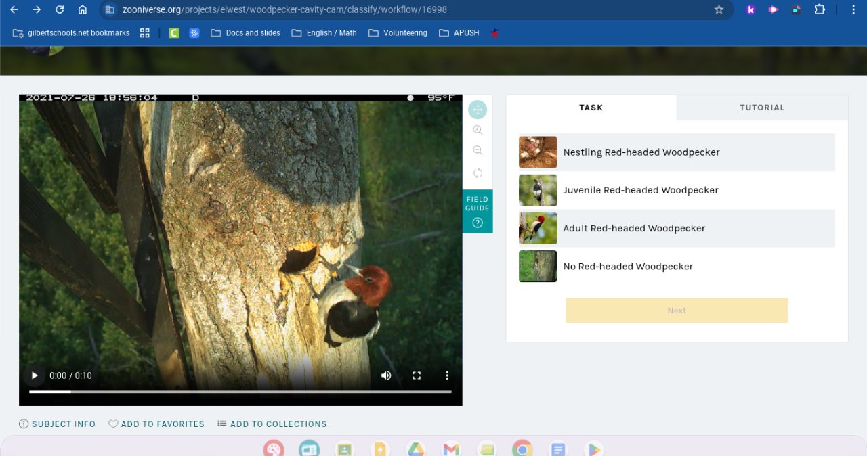Open gilbertschools.net bookmarks folder
This screenshot has height=456, width=867.
[x=71, y=32]
